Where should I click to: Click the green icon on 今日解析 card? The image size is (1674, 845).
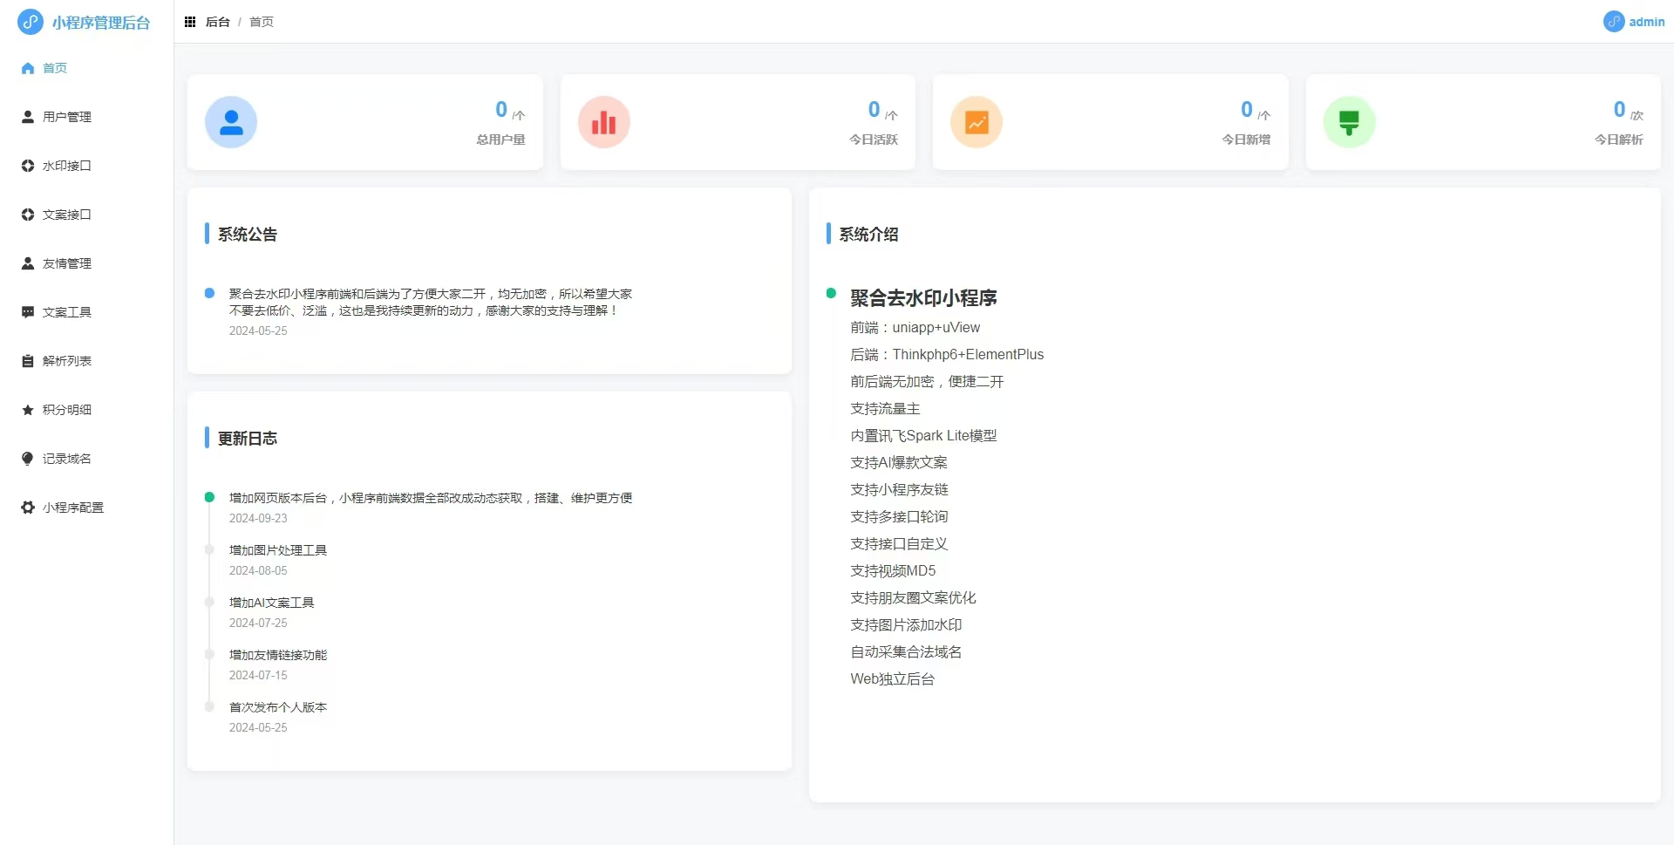tap(1350, 122)
